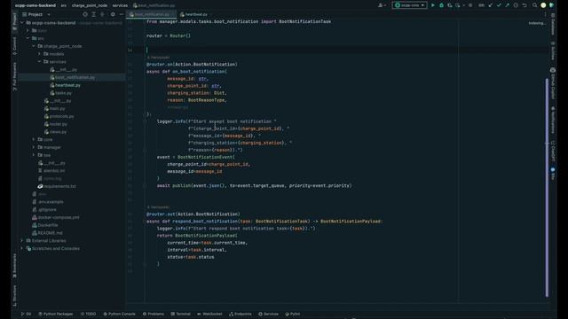
Task: Collapse the services folder
Action: (x=39, y=62)
